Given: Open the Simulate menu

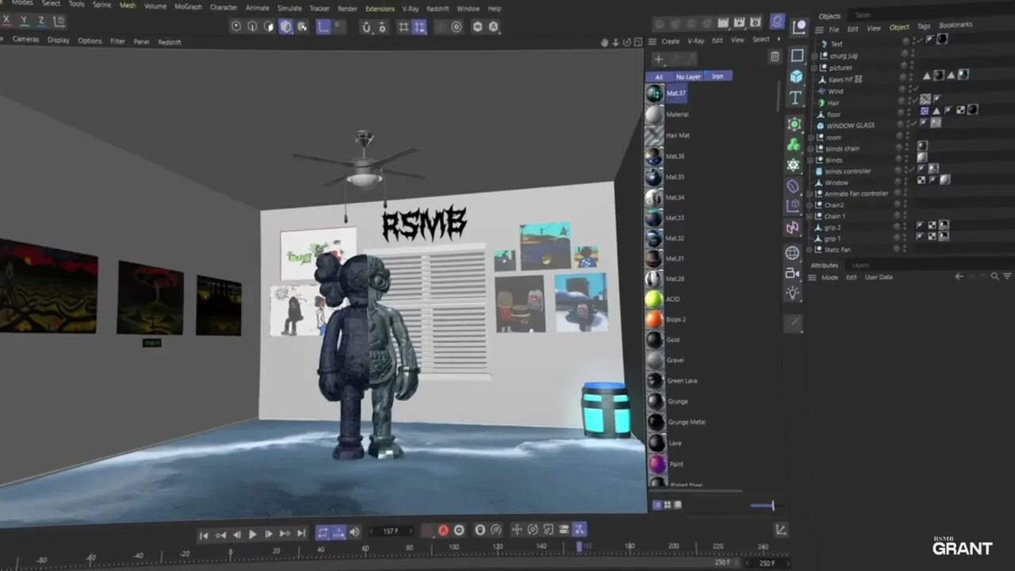Looking at the screenshot, I should (289, 8).
